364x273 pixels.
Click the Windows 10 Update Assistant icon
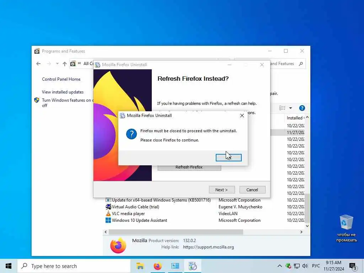(x=108, y=220)
